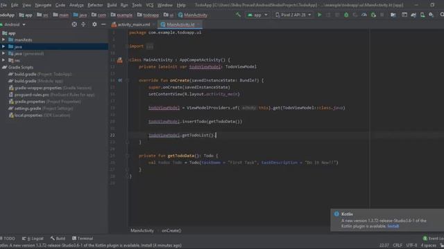Viewport: 444px width, 249px height.
Task: Open the app run configuration dropdown
Action: coord(257,15)
